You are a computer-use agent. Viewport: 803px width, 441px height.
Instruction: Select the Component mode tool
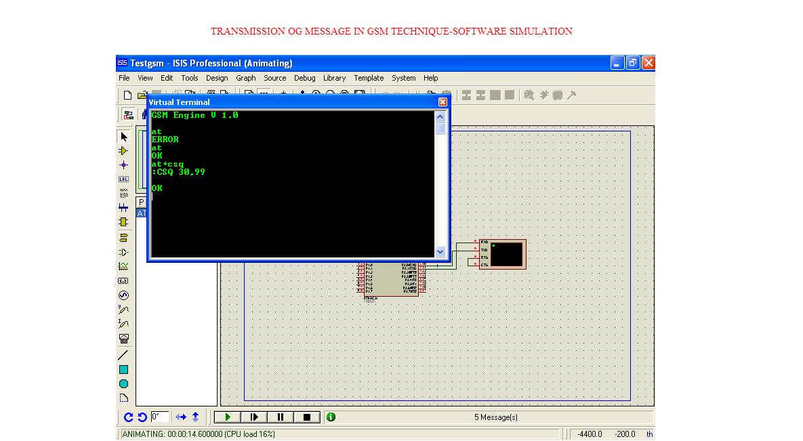click(x=123, y=150)
